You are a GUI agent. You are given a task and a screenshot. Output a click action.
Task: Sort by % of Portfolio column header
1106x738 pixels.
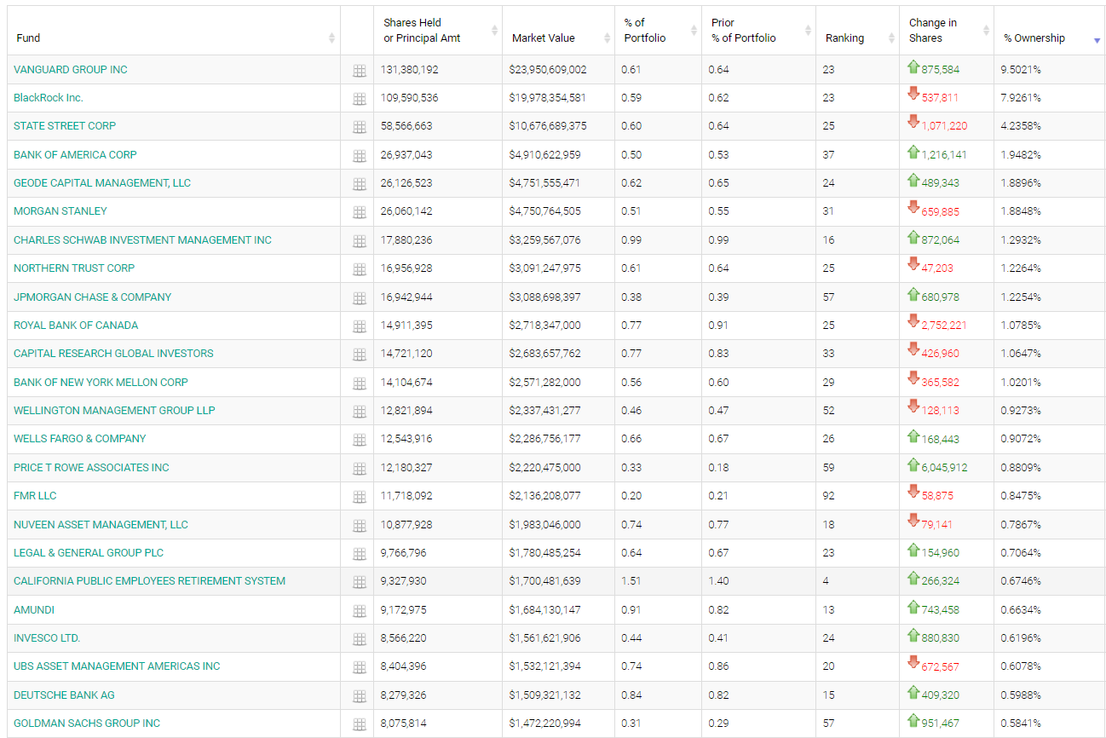[658, 31]
